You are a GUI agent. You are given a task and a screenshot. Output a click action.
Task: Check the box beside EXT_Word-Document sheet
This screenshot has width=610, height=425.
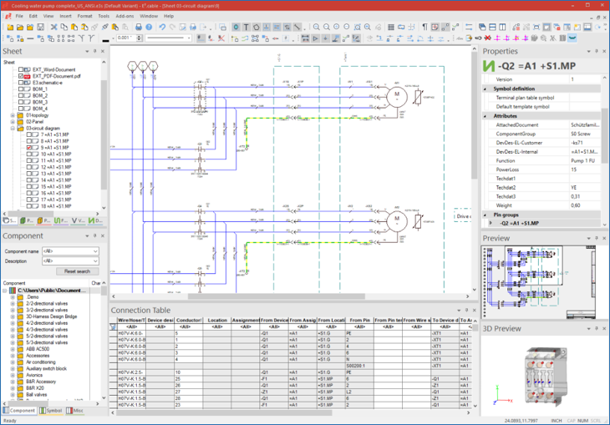[x=23, y=69]
